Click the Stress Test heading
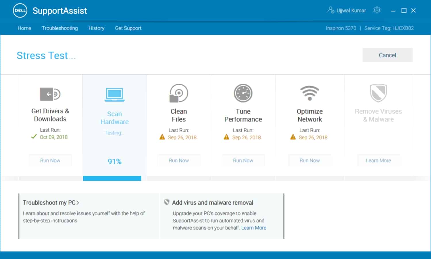This screenshot has width=431, height=259. (x=46, y=55)
